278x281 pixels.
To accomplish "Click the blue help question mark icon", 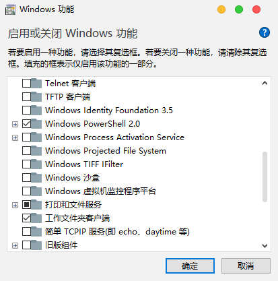I will (265, 32).
